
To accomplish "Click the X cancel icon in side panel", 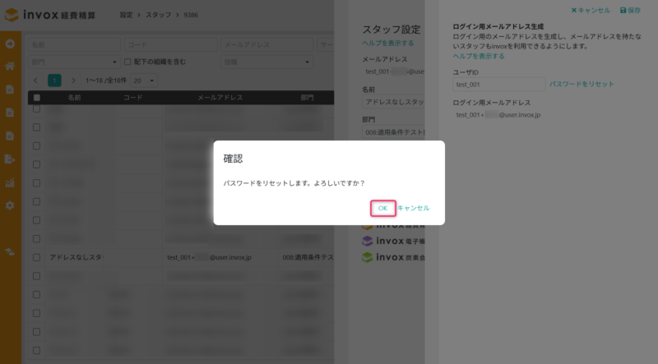I will point(573,10).
